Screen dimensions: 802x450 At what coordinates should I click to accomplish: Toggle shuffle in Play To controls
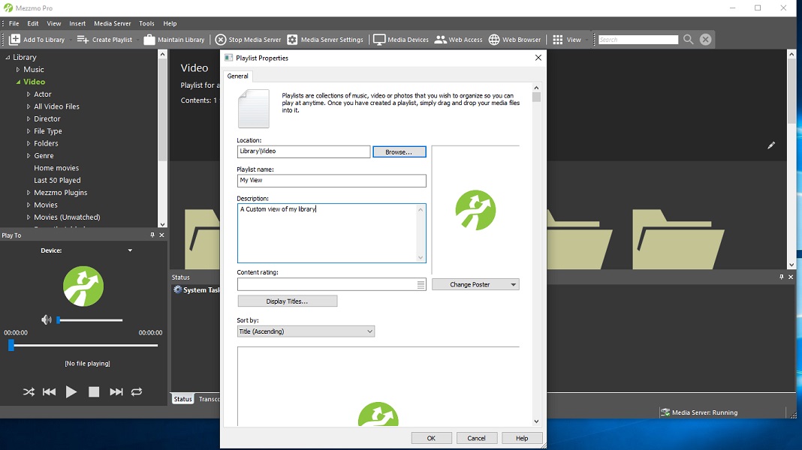click(29, 391)
